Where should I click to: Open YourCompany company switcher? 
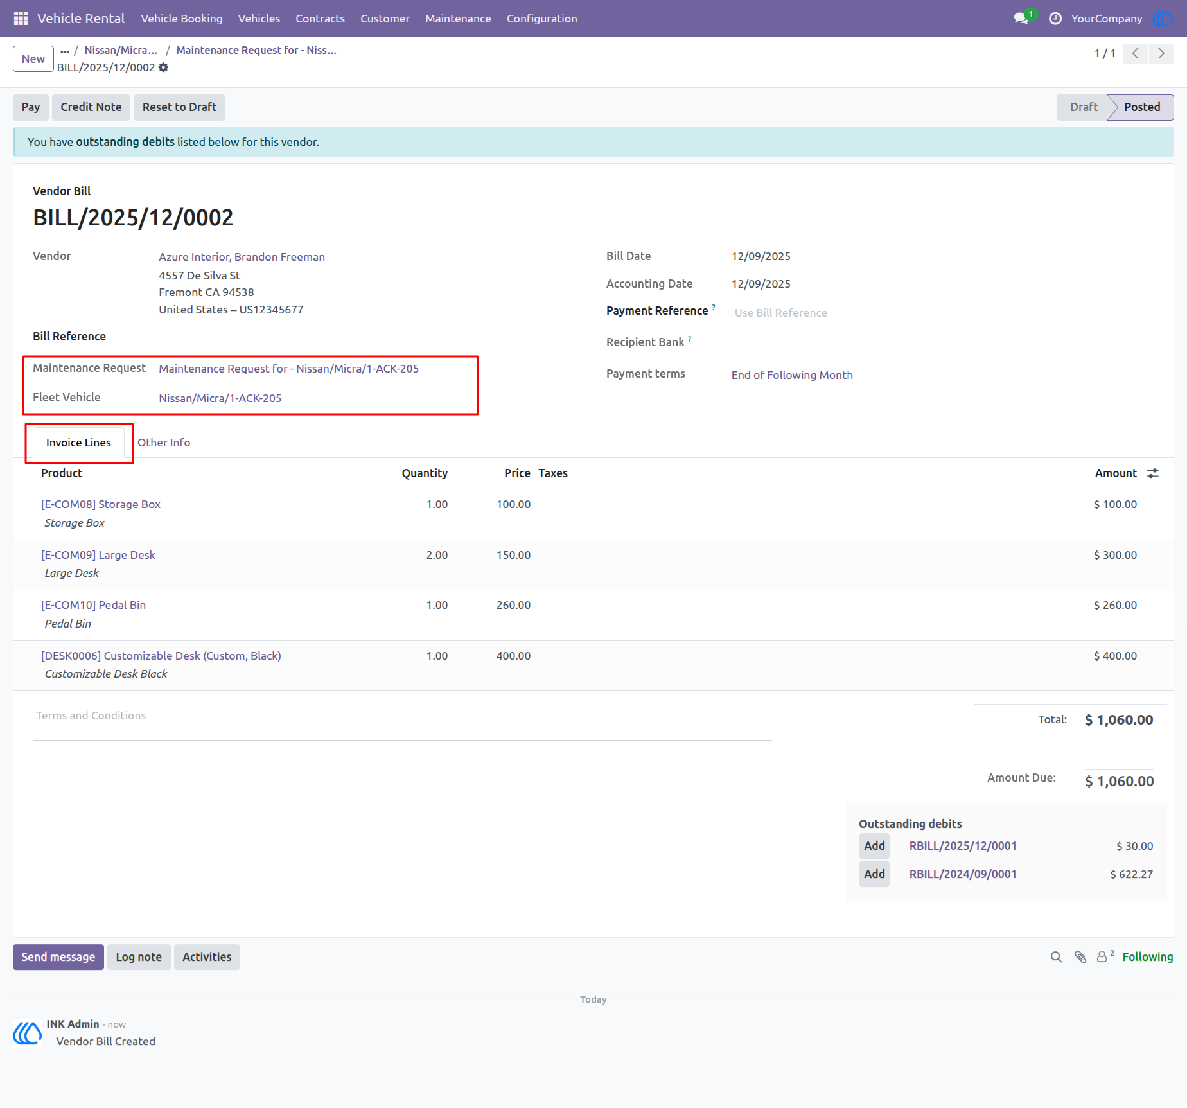(x=1106, y=19)
